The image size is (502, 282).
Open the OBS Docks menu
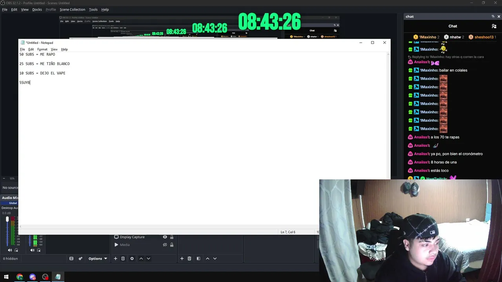37,9
